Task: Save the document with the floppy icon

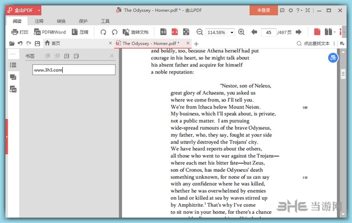Action: (x=37, y=43)
